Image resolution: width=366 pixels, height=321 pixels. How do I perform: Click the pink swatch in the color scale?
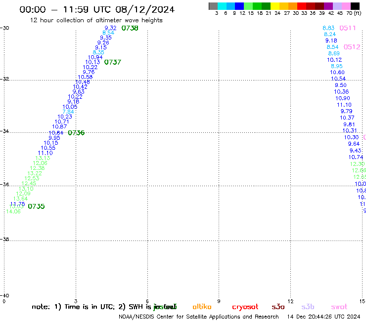(x=346, y=6)
